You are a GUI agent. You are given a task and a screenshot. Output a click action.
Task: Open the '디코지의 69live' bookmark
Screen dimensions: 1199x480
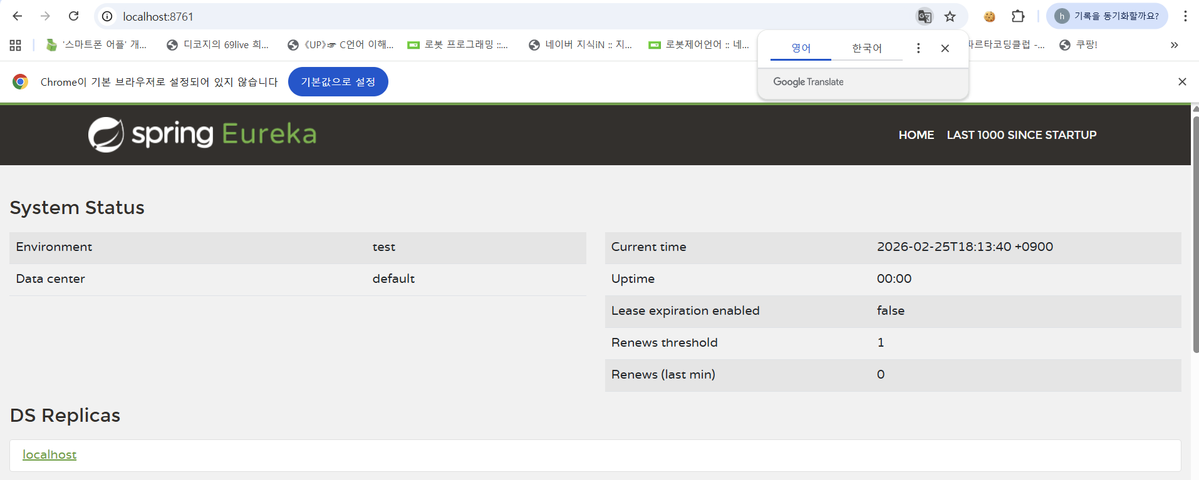coord(217,45)
